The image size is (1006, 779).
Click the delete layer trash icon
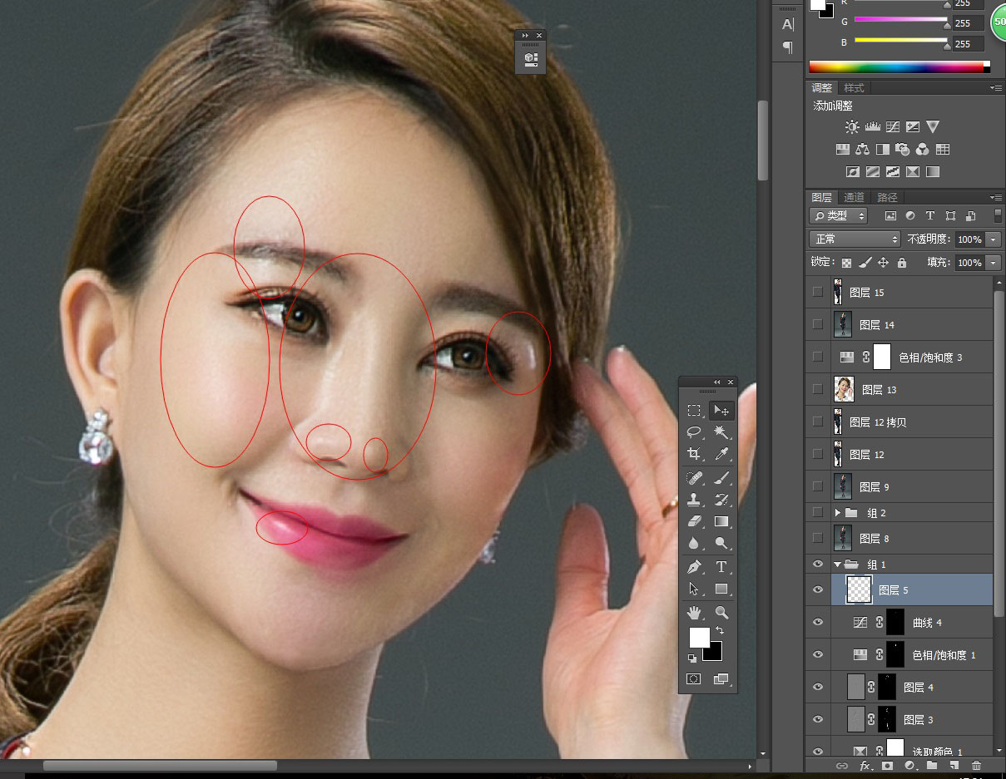pos(976,765)
